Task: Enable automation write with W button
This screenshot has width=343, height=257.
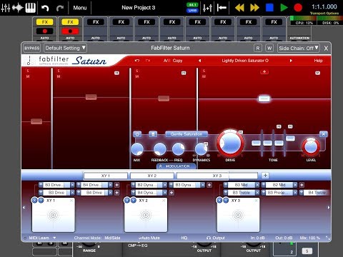Action: pyautogui.click(x=269, y=48)
